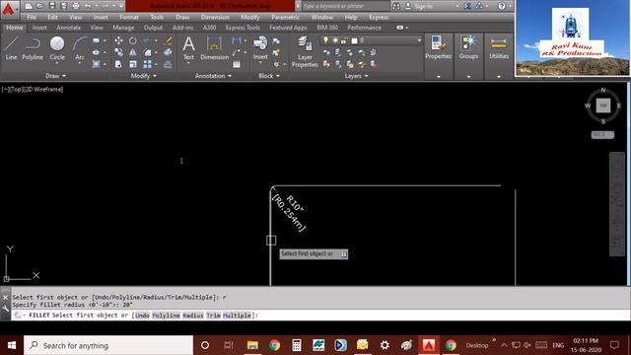The width and height of the screenshot is (631, 355).
Task: Click the Mirror tool icon
Action: tap(133, 52)
